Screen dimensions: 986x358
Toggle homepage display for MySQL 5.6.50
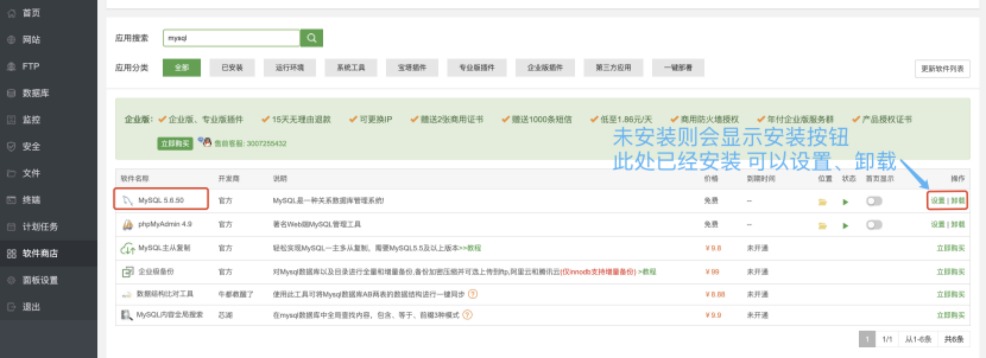click(874, 201)
